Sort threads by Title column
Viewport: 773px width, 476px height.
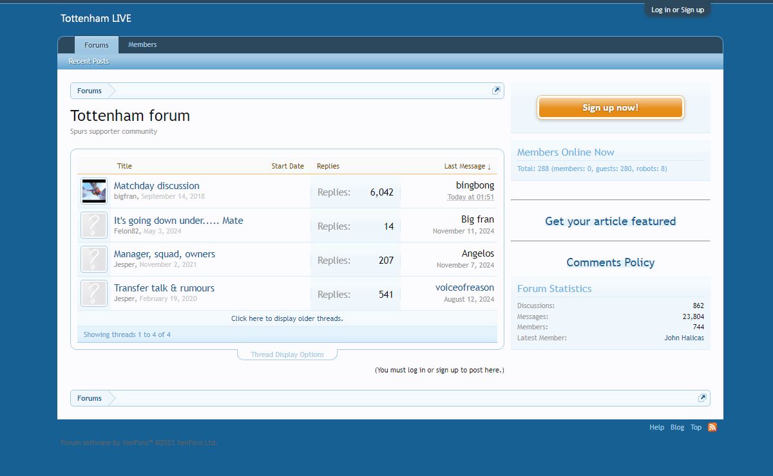(124, 166)
